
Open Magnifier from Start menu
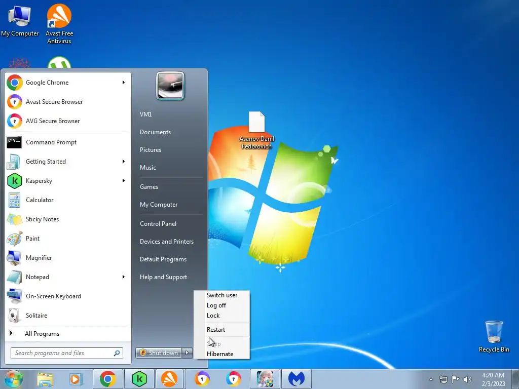(x=67, y=258)
